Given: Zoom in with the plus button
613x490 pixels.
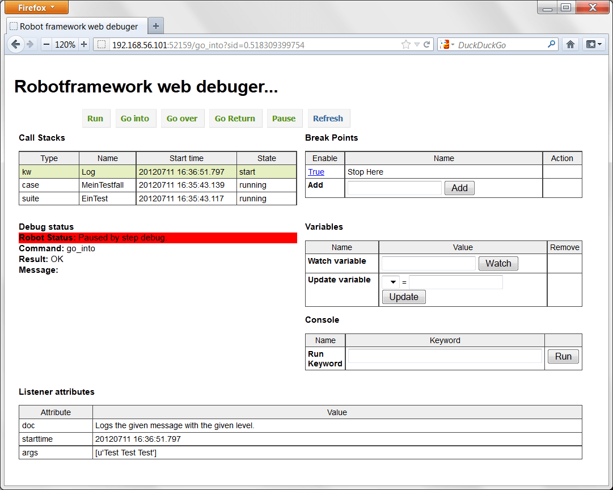Looking at the screenshot, I should click(x=84, y=44).
